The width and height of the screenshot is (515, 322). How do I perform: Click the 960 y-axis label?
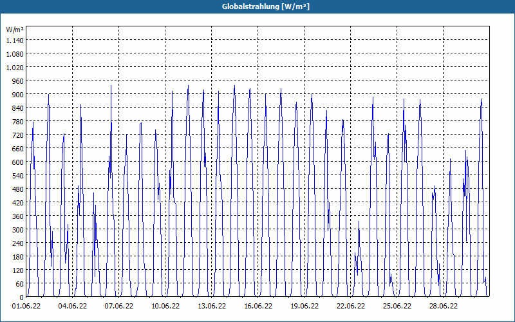click(x=18, y=81)
